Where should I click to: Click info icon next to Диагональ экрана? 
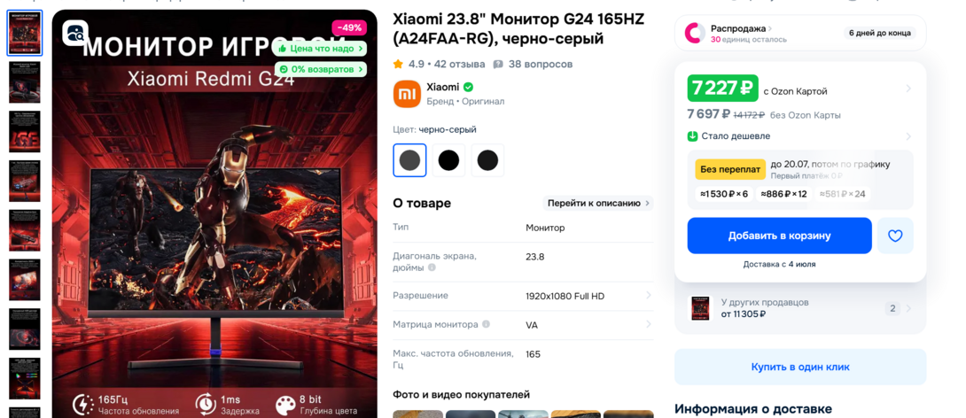click(432, 267)
